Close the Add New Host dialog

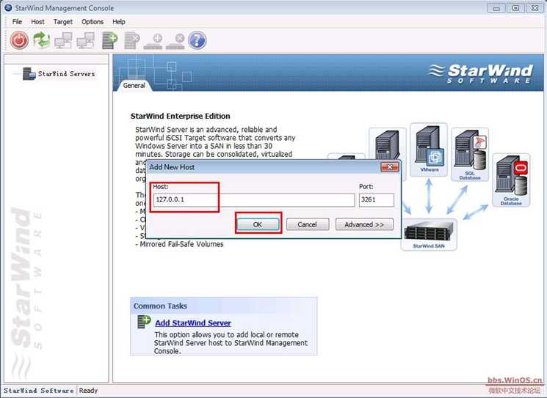(389, 167)
